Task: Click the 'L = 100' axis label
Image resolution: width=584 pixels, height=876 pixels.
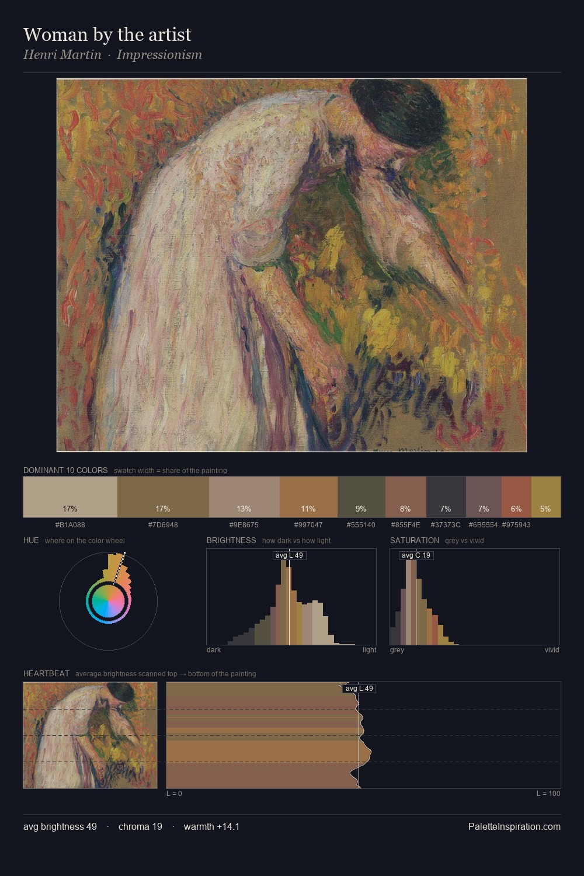Action: (x=548, y=794)
